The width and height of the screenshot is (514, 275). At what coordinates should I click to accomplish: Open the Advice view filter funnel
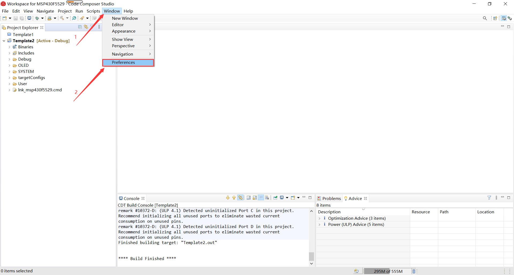(x=489, y=198)
